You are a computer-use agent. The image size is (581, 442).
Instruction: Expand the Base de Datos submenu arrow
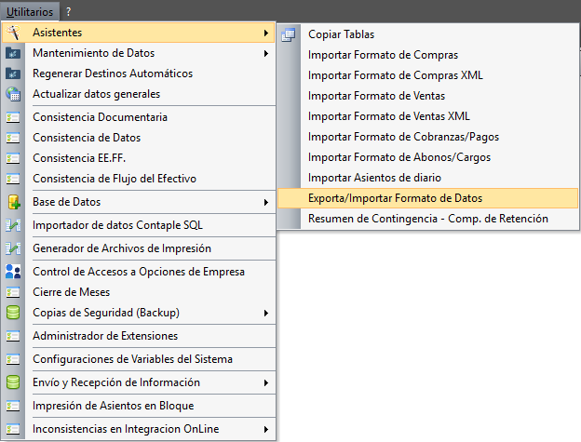click(266, 202)
